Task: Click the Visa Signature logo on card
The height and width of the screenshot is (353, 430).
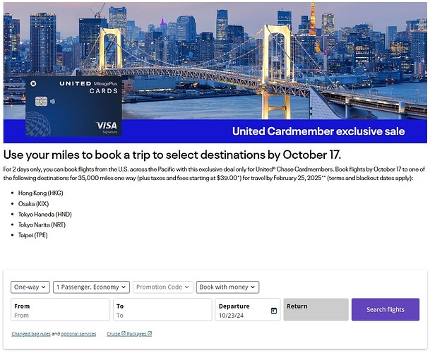Action: (107, 126)
